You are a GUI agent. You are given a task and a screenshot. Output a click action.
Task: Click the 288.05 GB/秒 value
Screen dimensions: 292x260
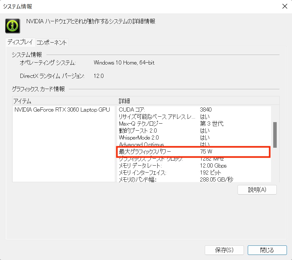[x=217, y=179]
